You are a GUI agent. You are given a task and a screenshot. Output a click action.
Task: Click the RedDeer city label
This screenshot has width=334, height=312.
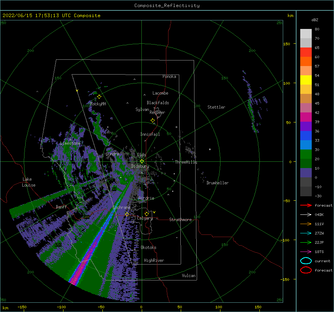[x=157, y=112]
